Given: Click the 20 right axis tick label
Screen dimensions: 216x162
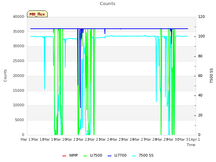Looking at the screenshot, I should [200, 115].
